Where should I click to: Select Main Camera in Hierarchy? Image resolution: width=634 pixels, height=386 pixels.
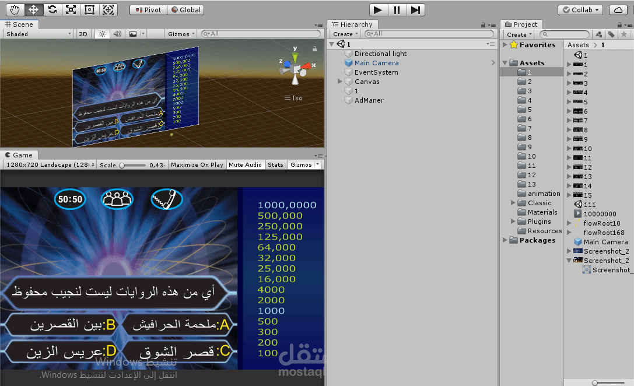tap(376, 62)
